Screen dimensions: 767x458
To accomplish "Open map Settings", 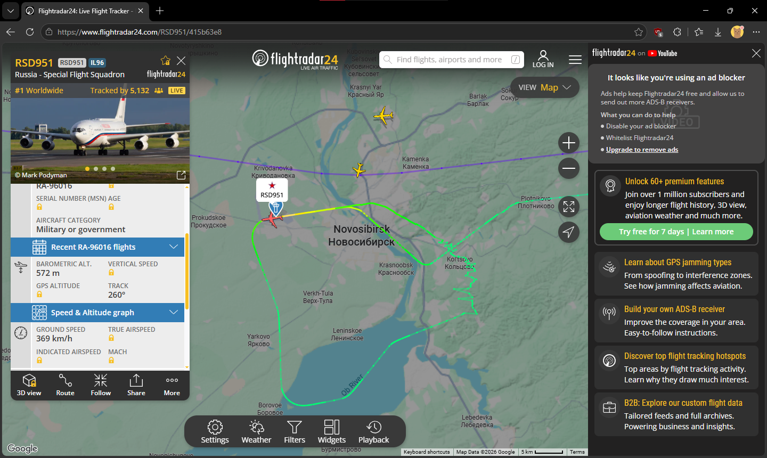I will pos(215,432).
